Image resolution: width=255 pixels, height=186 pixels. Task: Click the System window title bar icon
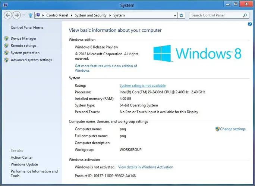(5, 5)
